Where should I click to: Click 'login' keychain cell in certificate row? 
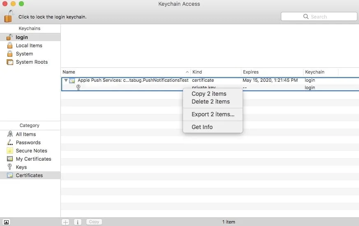[310, 80]
